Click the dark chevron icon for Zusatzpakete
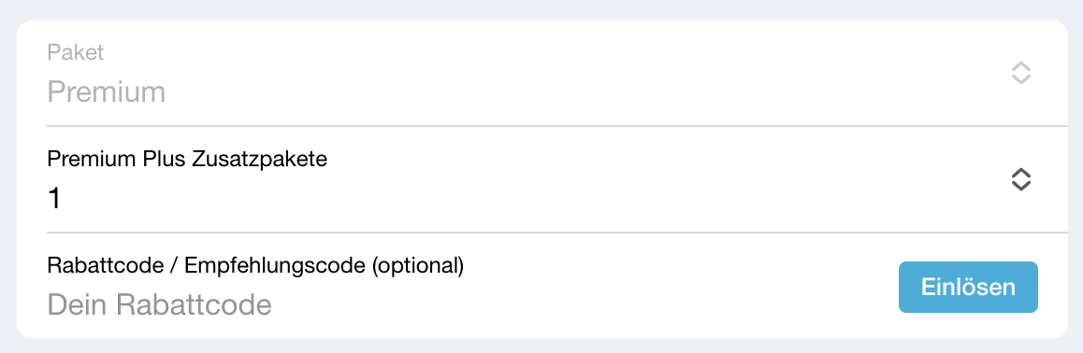The image size is (1083, 353). click(1021, 180)
